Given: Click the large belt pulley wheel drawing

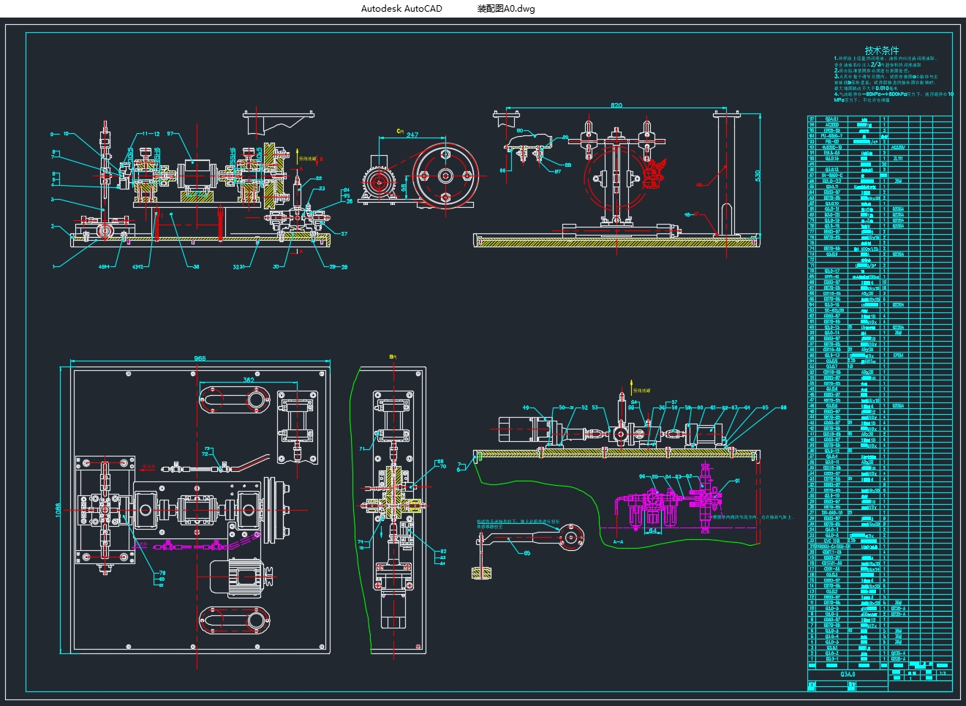Looking at the screenshot, I should (x=445, y=176).
